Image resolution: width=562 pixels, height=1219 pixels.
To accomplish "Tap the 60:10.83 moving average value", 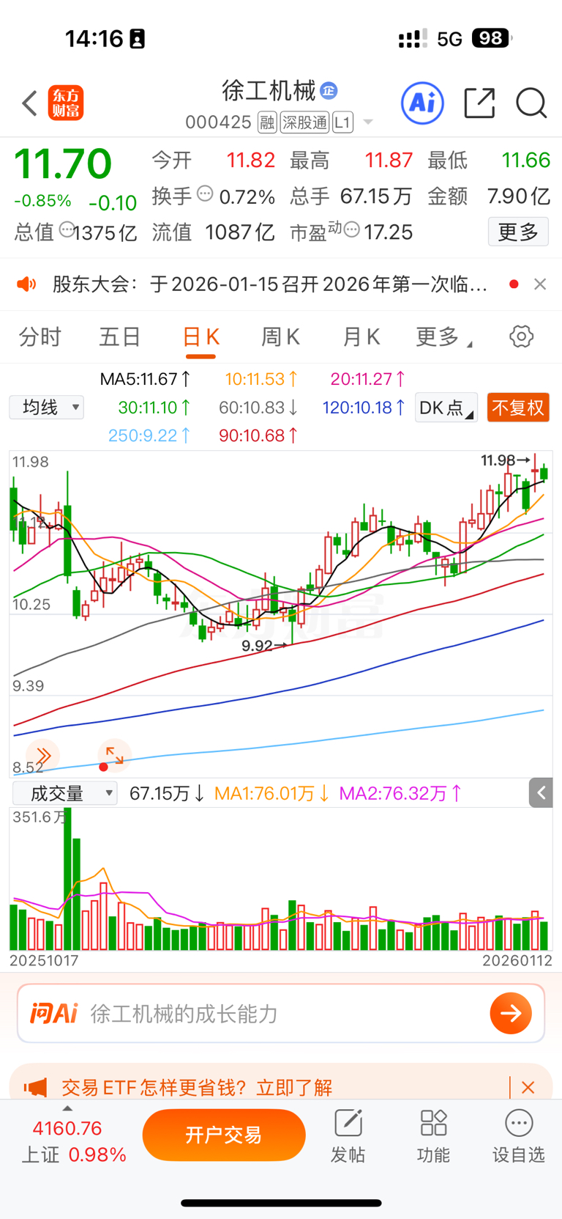I will point(258,408).
